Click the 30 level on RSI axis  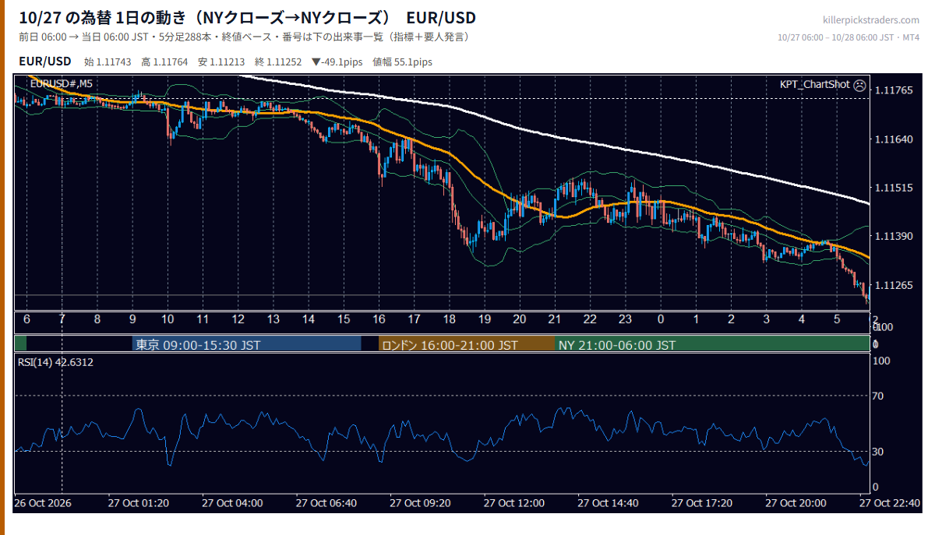tap(878, 452)
